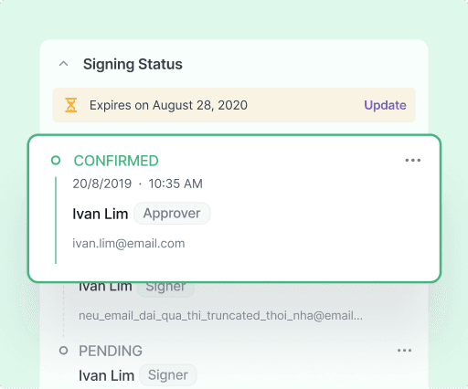
Task: Select the Signer badge under PENDING
Action: pos(168,375)
